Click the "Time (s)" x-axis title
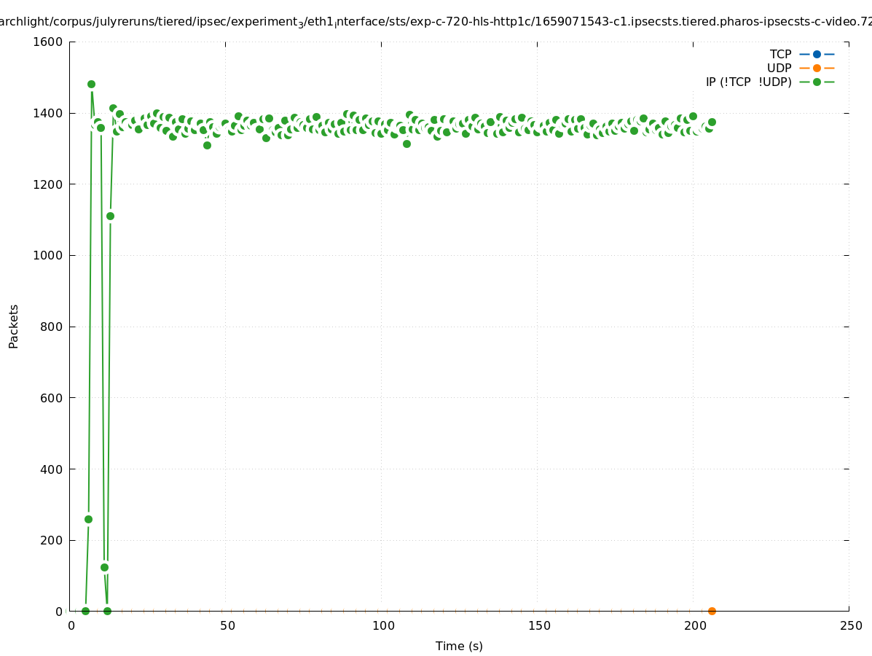 pos(459,646)
